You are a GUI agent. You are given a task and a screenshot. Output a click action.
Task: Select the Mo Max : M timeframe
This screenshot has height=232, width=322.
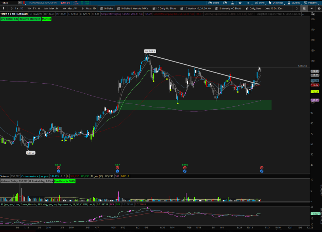[x=51, y=9]
